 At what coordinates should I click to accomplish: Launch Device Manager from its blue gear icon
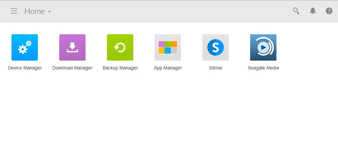tap(25, 47)
